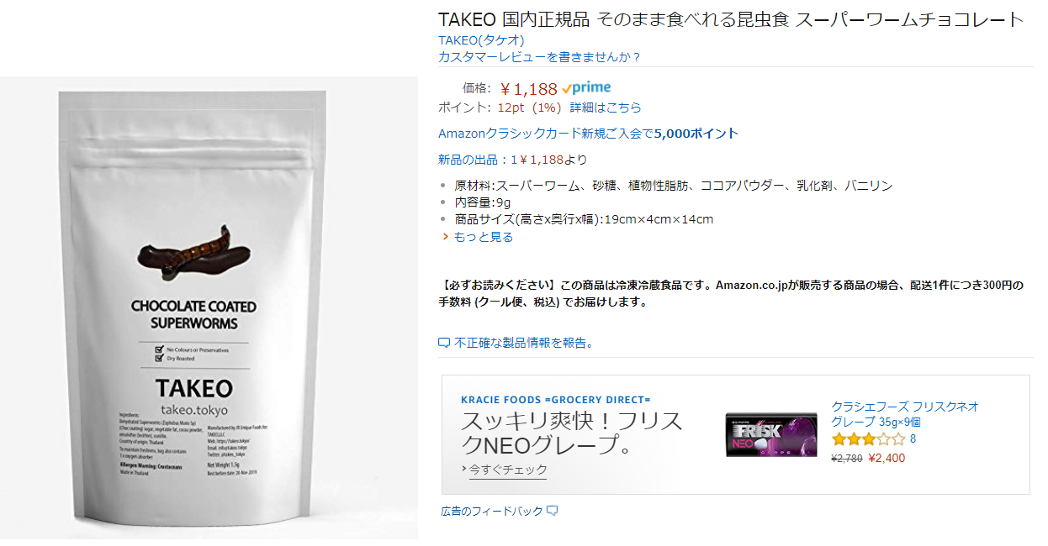Open 詳細はこちら points details link
The width and height of the screenshot is (1048, 546).
(606, 108)
